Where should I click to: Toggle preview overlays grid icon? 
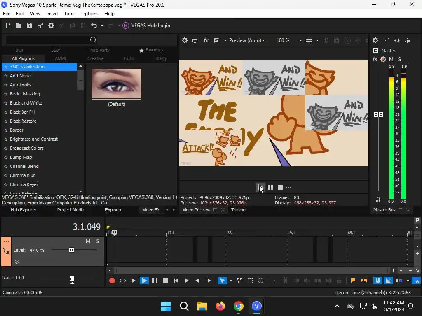coord(309,40)
